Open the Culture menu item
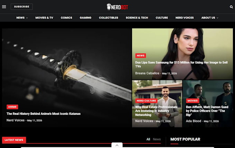Image resolution: width=235 pixels, height=148 pixels. coord(162,18)
